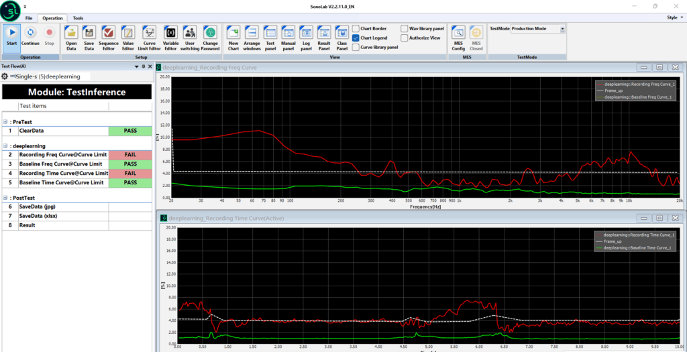The width and height of the screenshot is (687, 352).
Task: Collapse the PreTest group
Action: pos(5,121)
